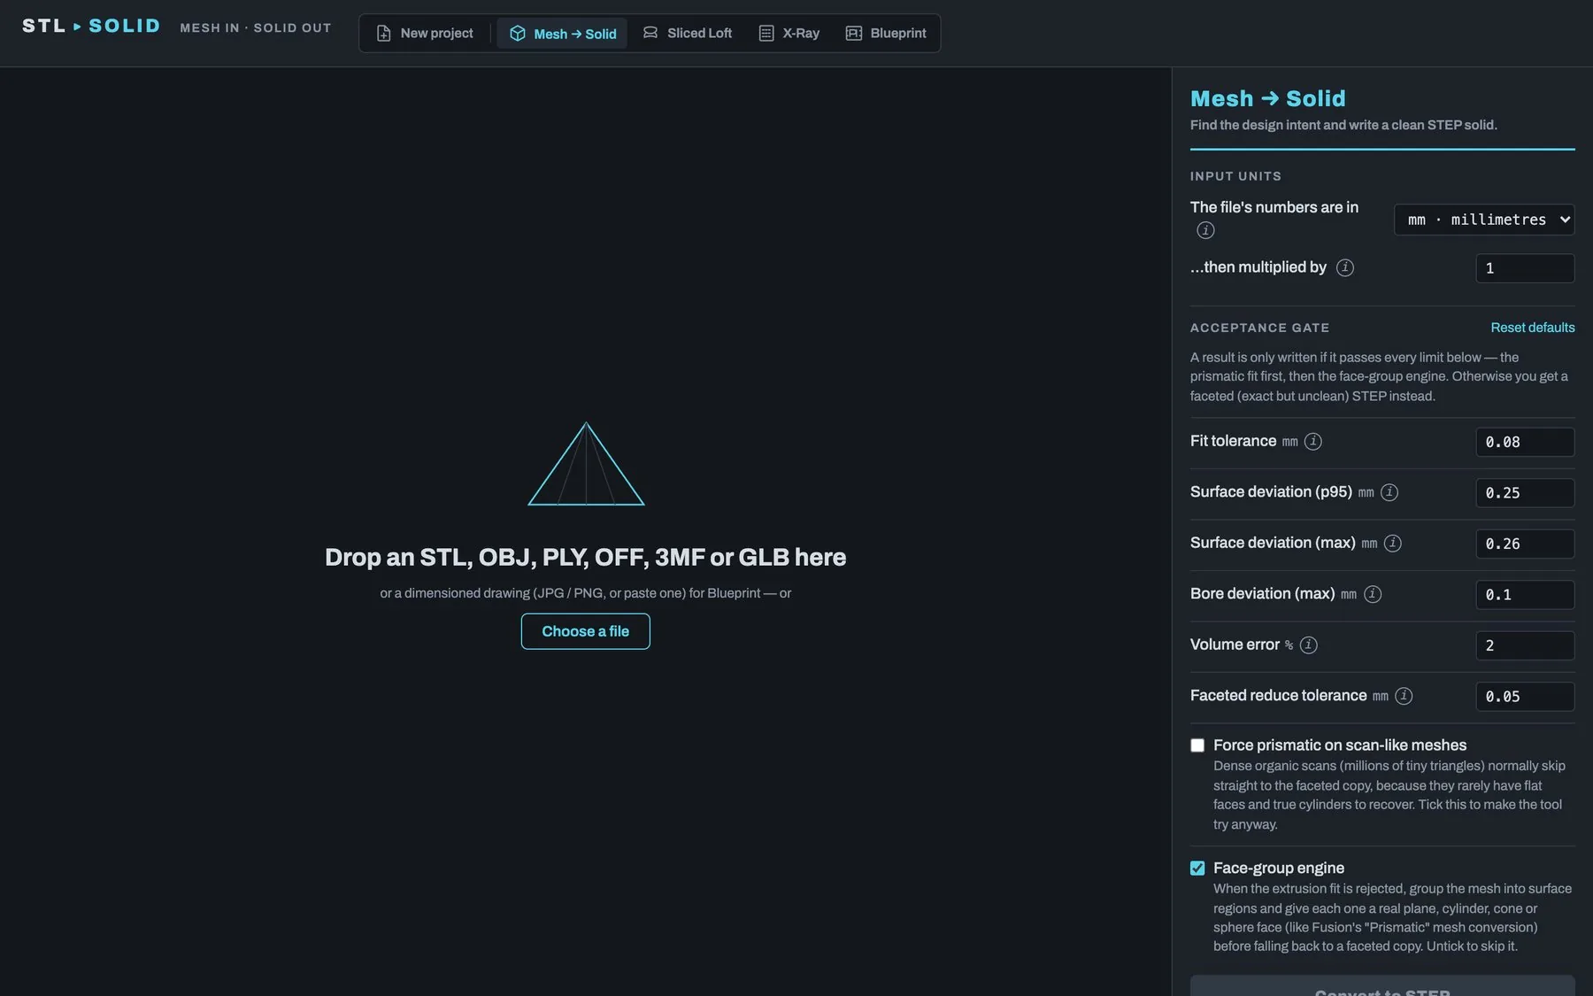Click the New project button
This screenshot has height=996, width=1593.
coord(425,34)
